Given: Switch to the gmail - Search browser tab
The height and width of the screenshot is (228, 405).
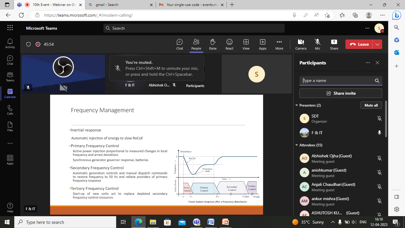Looking at the screenshot, I should tap(122, 5).
